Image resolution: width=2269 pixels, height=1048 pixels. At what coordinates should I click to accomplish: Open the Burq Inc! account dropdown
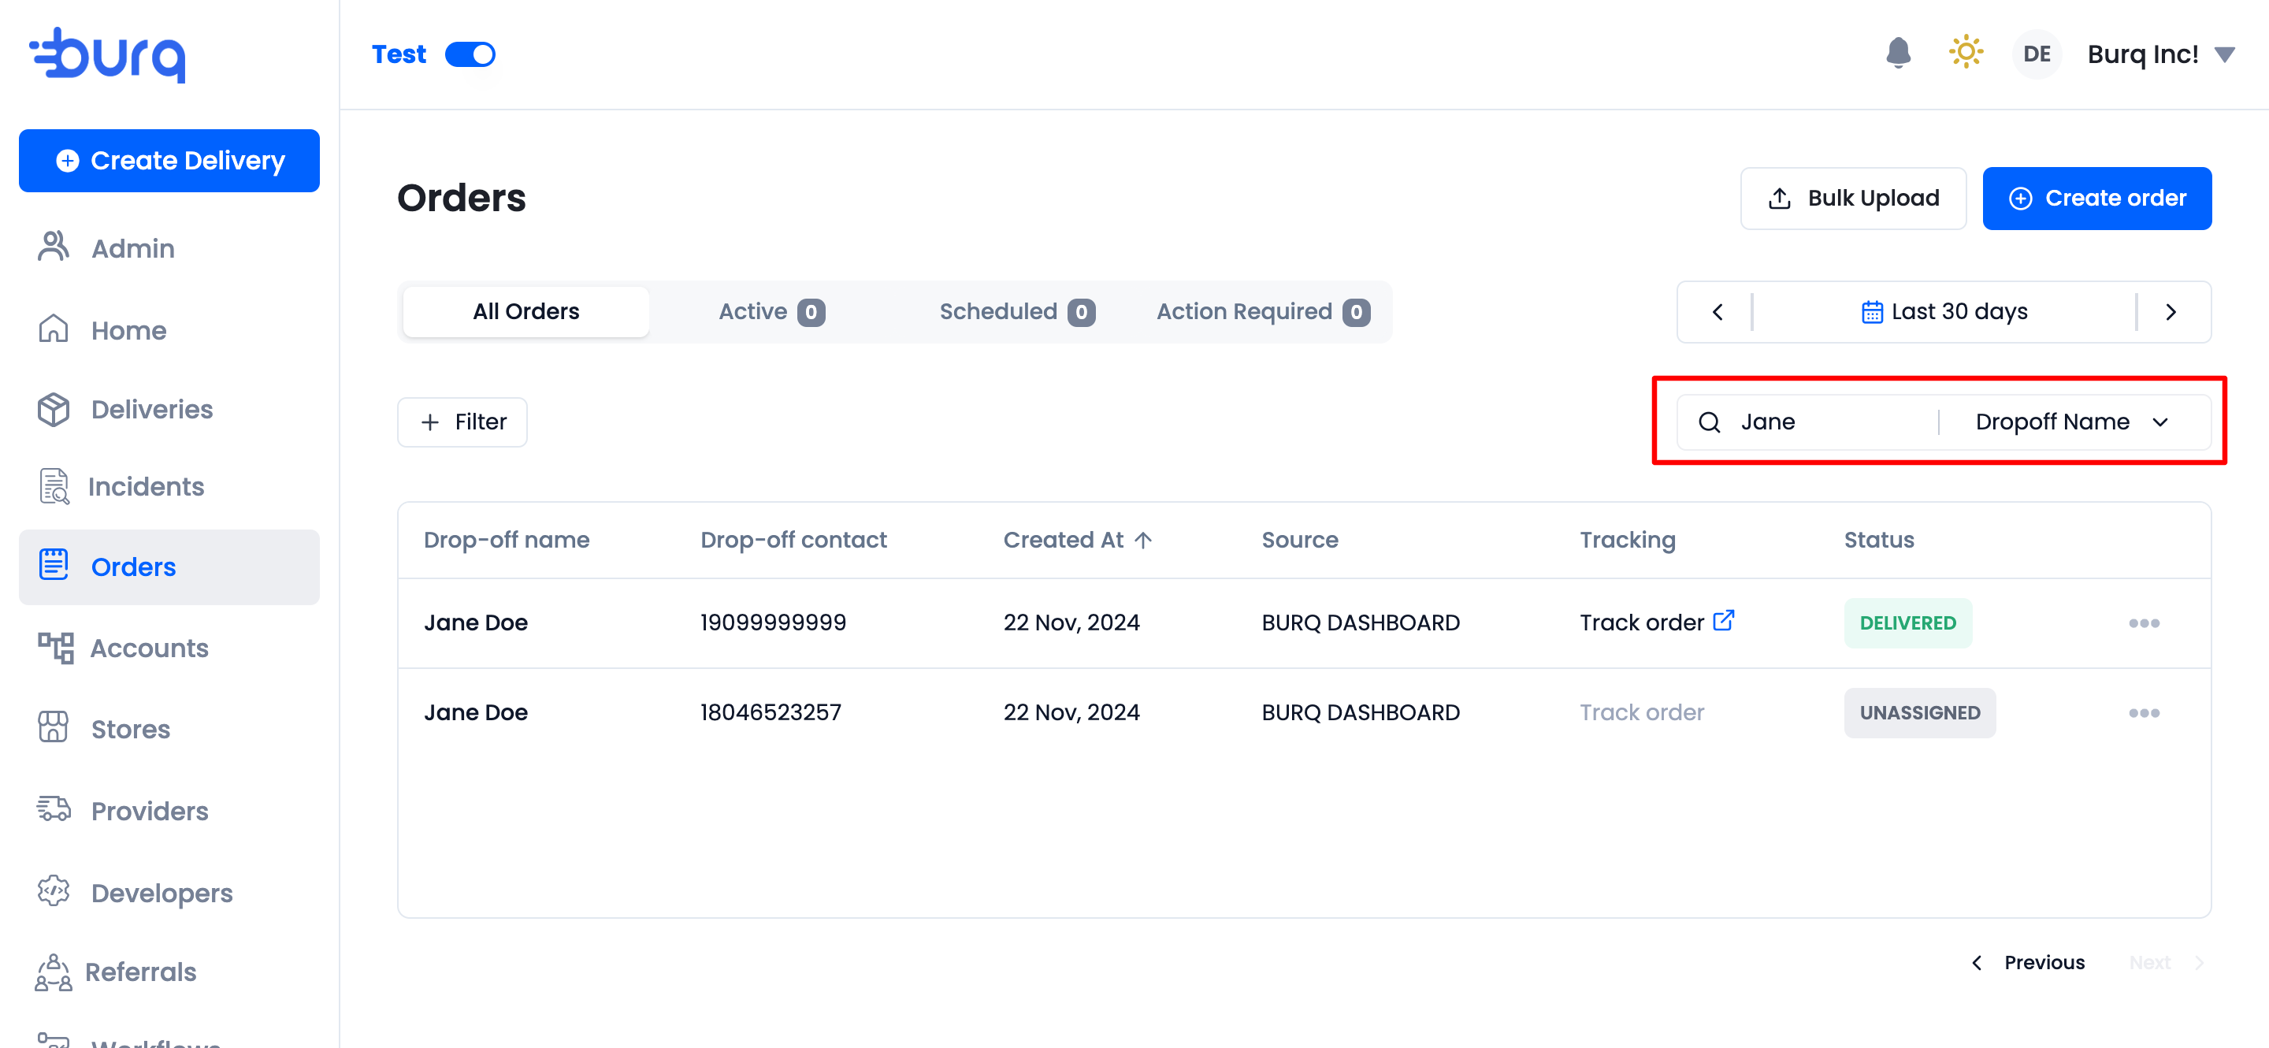pyautogui.click(x=2225, y=54)
